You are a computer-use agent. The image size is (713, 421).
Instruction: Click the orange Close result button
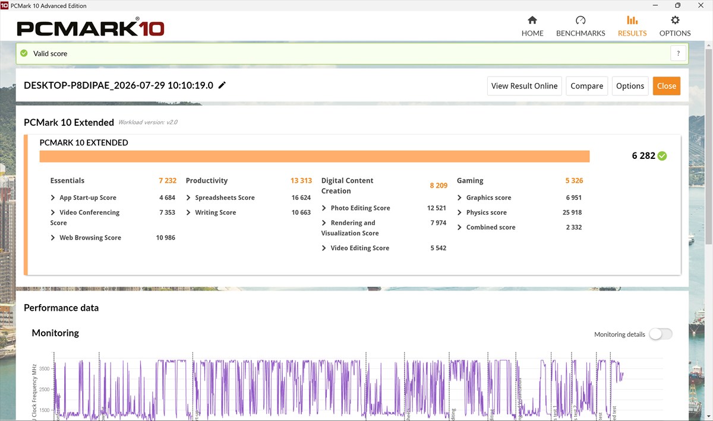click(667, 86)
